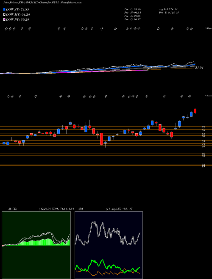This screenshot has width=212, height=279.
Task: Click the MACD (12,26,9) parameter values
Action: pos(56,209)
